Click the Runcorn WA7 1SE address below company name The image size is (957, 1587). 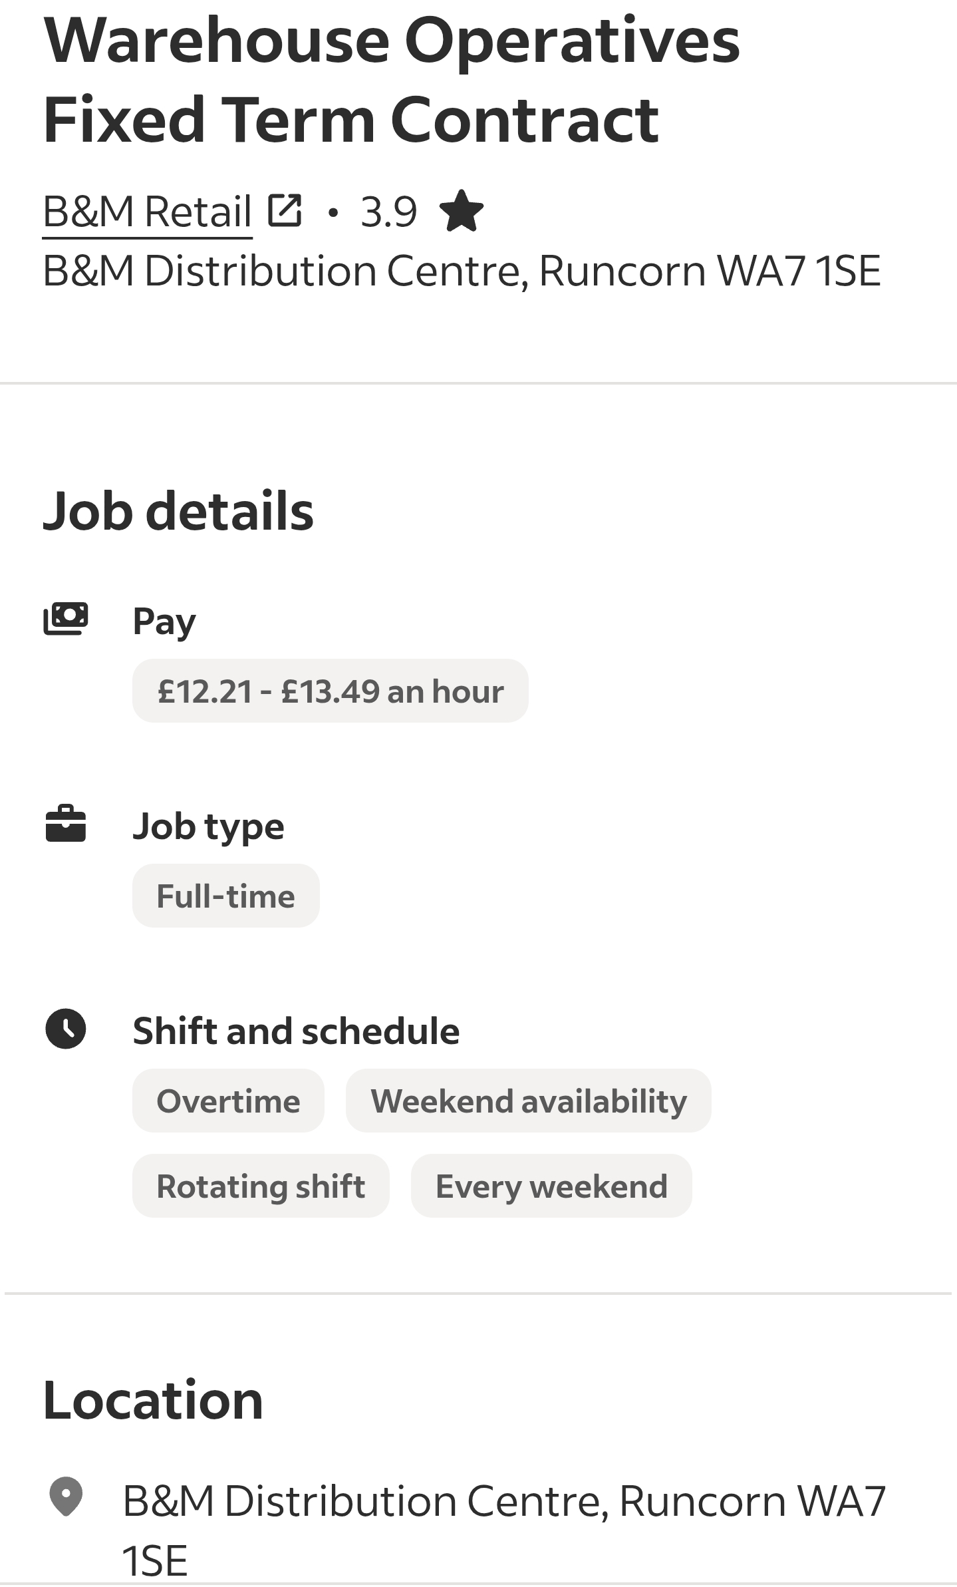tap(462, 271)
